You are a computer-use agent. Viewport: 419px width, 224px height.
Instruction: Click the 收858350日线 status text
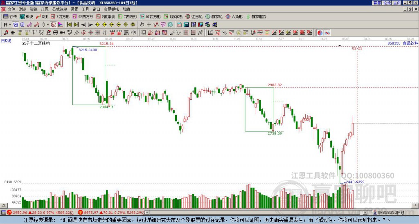(x=391, y=213)
